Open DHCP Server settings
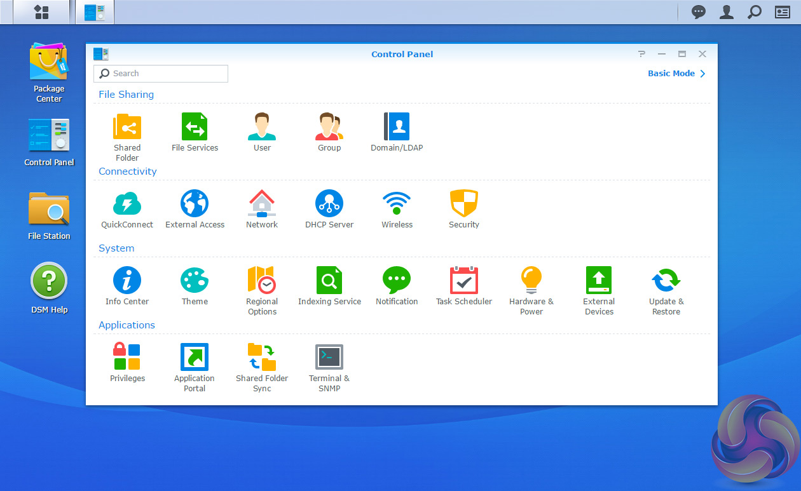801x491 pixels. (329, 209)
